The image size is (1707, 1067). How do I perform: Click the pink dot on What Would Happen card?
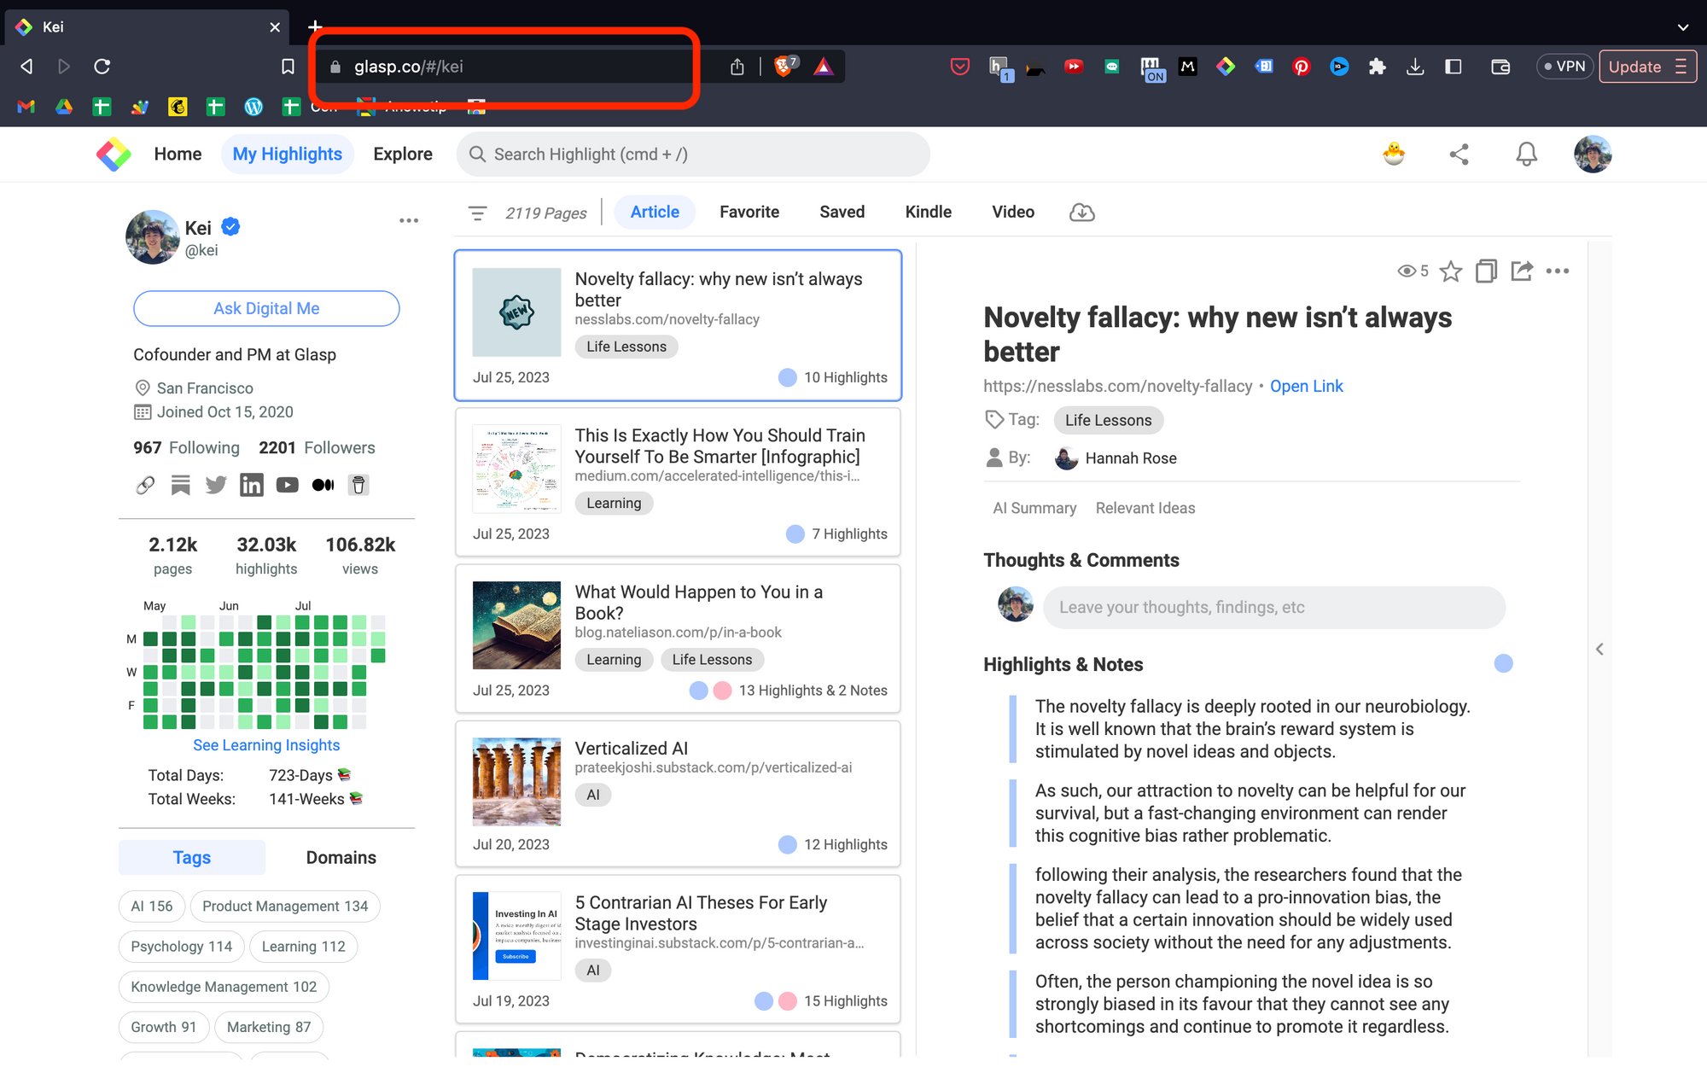click(722, 691)
